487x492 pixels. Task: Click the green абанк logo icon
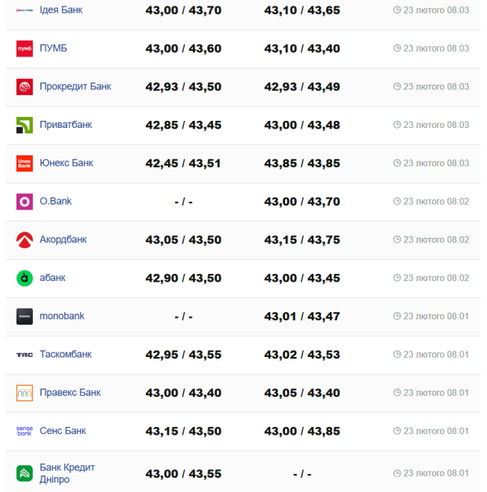(x=24, y=278)
